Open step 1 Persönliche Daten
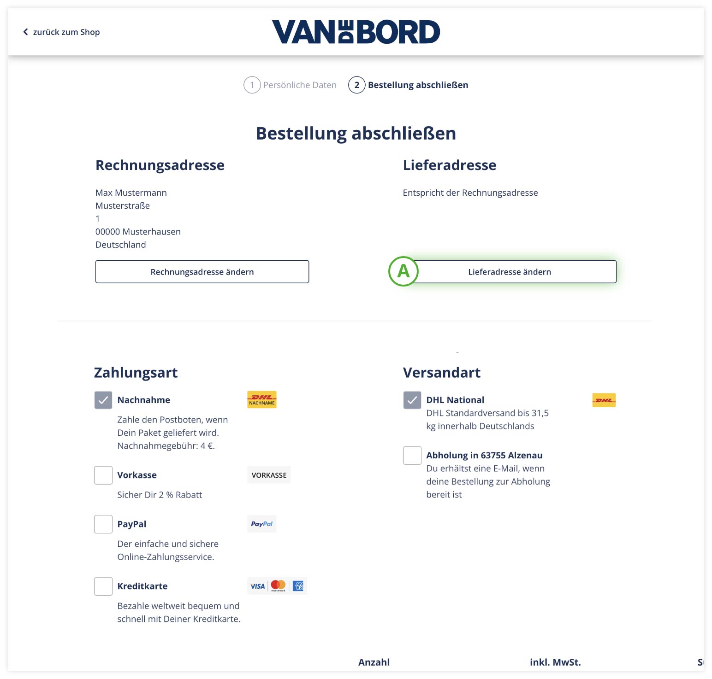This screenshot has width=712, height=679. click(x=290, y=85)
